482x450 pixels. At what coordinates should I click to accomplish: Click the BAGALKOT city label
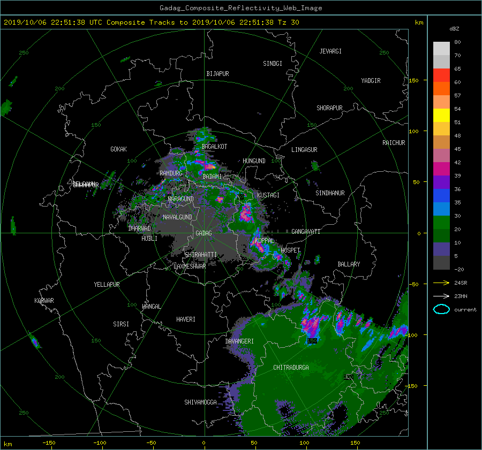(x=214, y=147)
